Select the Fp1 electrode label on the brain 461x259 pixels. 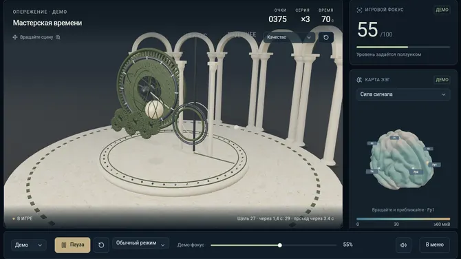[435, 165]
